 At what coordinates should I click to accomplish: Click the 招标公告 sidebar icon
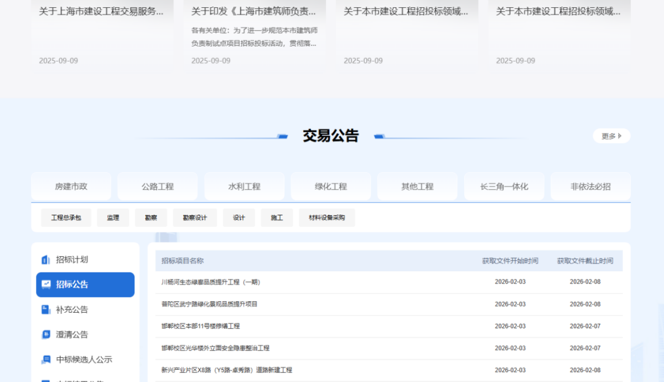46,285
